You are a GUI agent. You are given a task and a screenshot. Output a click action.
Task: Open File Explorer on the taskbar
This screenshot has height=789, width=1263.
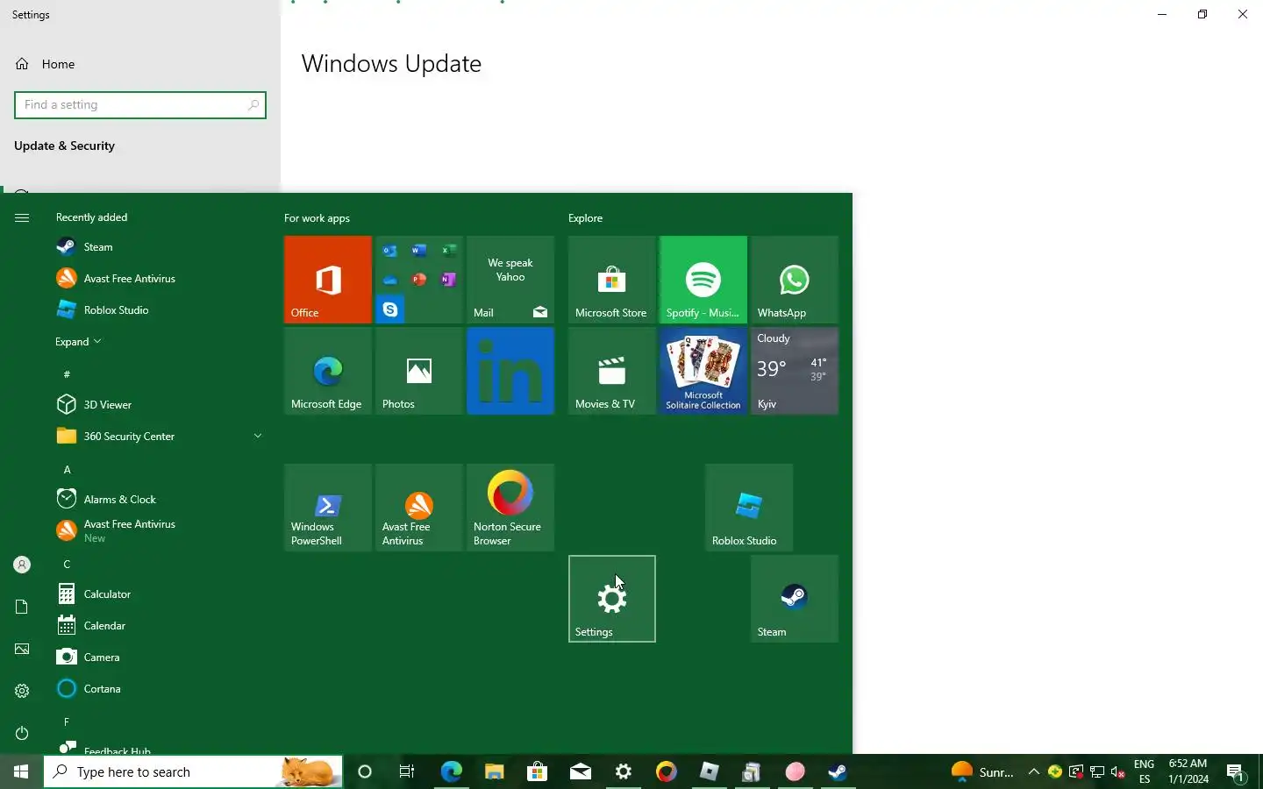tap(494, 772)
